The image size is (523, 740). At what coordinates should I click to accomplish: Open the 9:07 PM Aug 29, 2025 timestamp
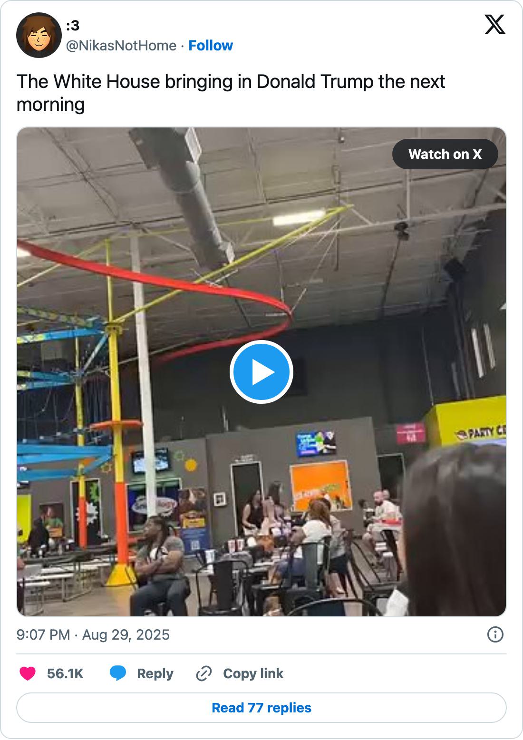93,635
